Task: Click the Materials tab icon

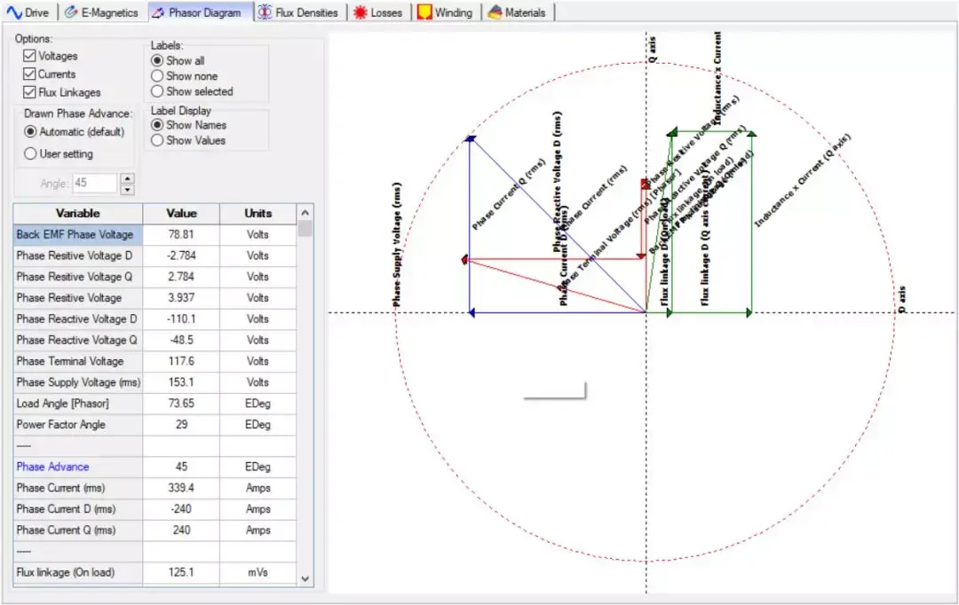Action: pyautogui.click(x=495, y=12)
